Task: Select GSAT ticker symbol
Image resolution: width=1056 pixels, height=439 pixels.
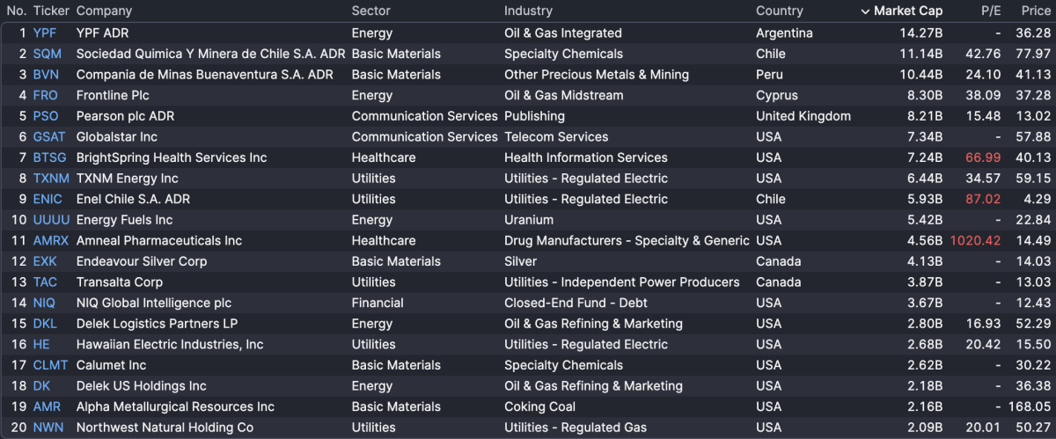Action: pos(48,136)
